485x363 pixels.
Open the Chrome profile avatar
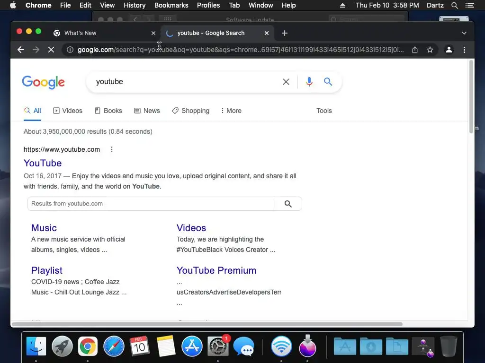tap(449, 50)
